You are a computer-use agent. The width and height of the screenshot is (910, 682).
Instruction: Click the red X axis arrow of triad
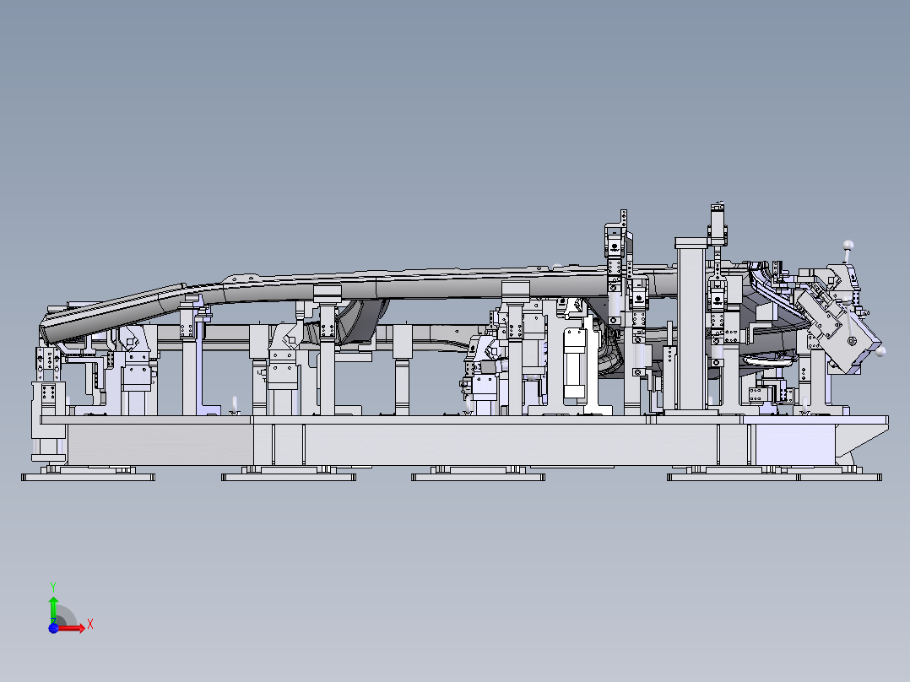pos(72,629)
